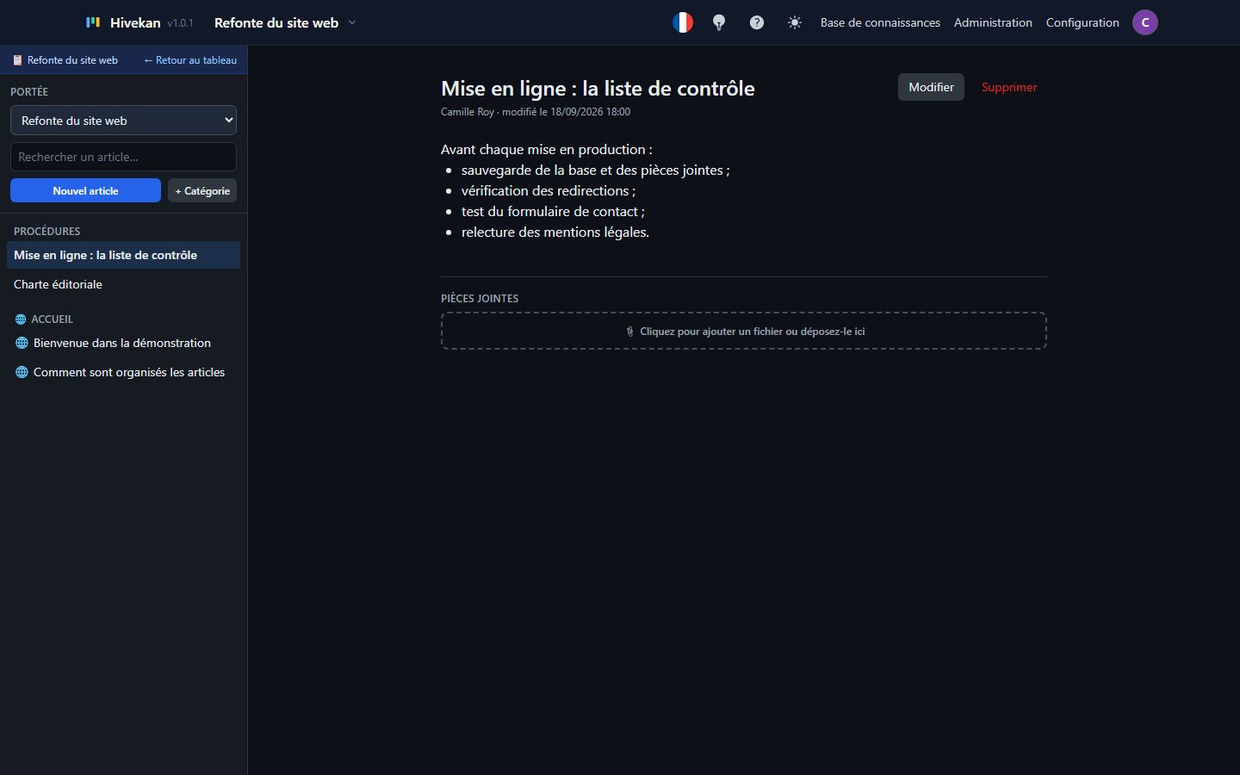Click the Hivekan brand name

coord(135,22)
